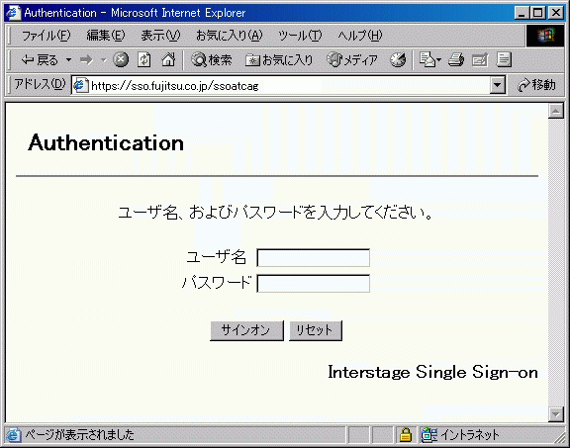The height and width of the screenshot is (448, 570).
Task: Click the Forward arrow button
Action: point(86,59)
